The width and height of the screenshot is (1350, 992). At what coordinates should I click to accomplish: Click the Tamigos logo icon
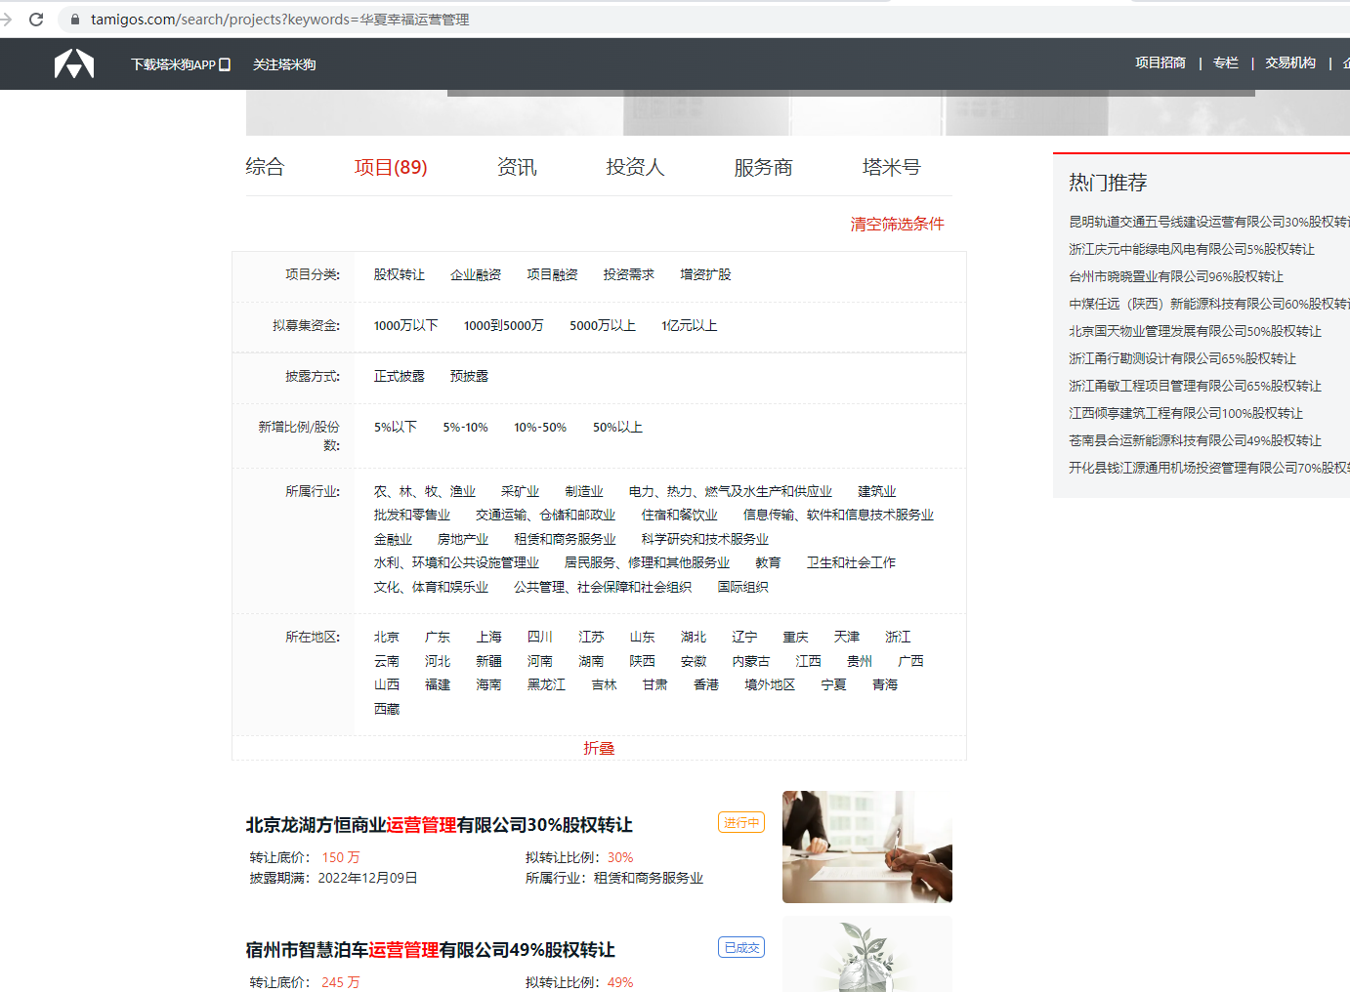(74, 63)
